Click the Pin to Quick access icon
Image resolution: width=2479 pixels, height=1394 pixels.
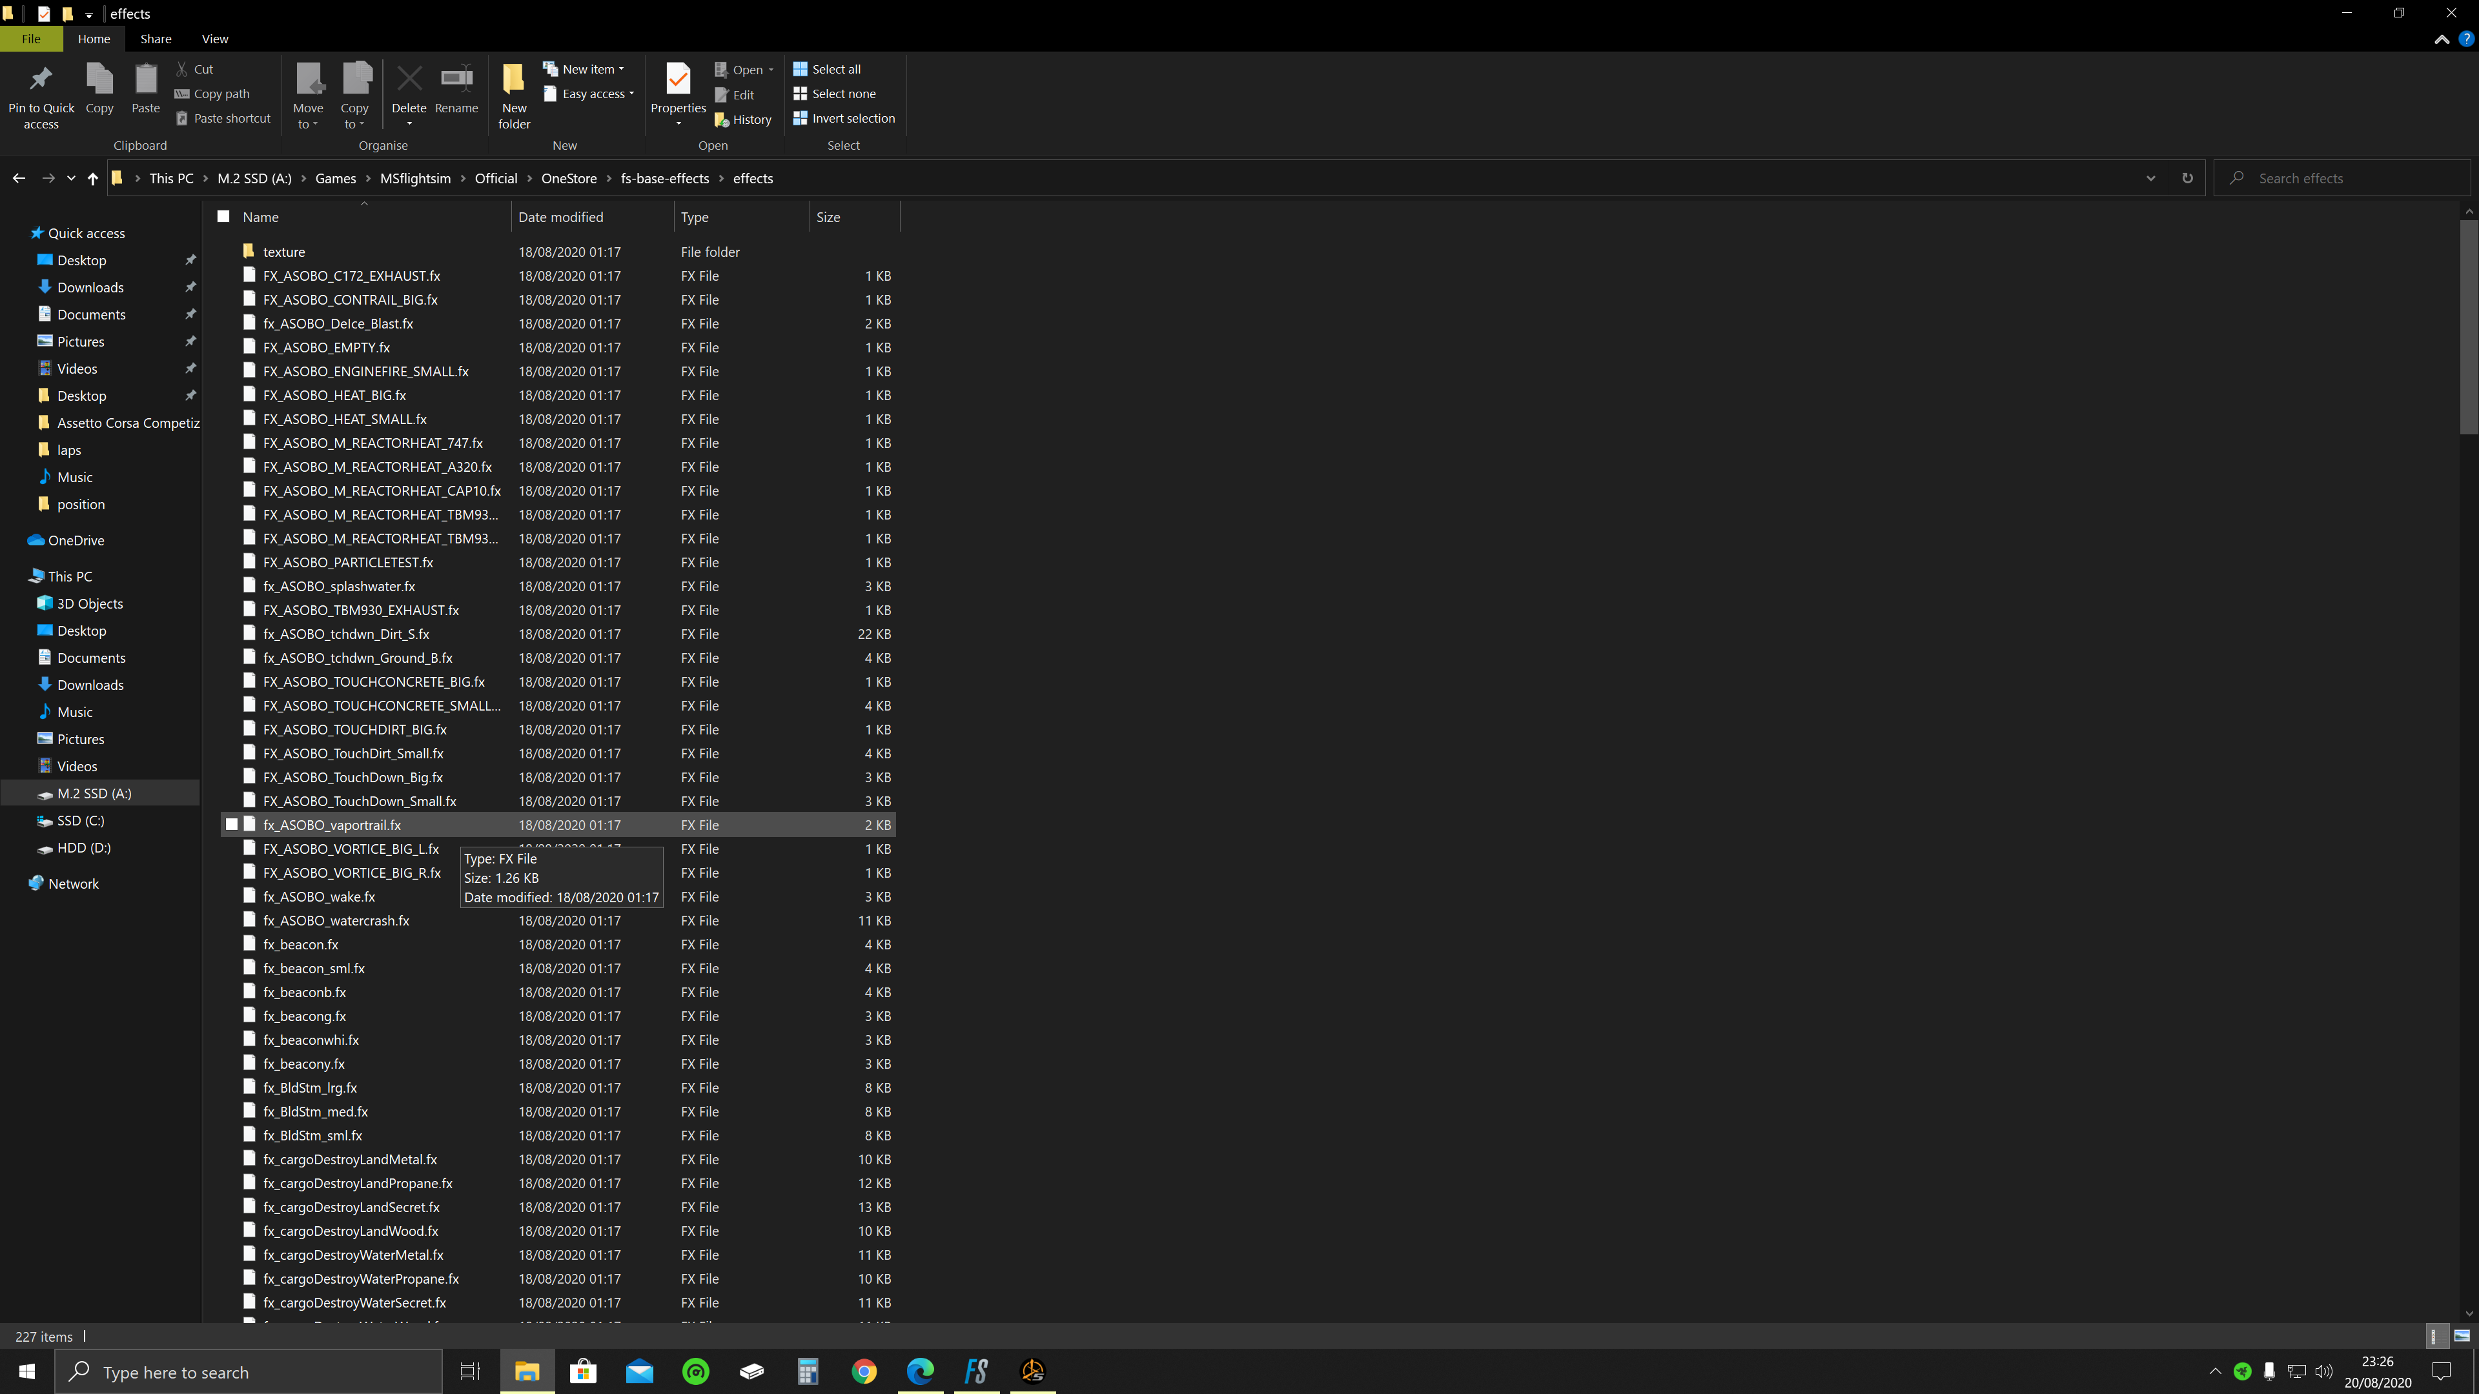41,81
